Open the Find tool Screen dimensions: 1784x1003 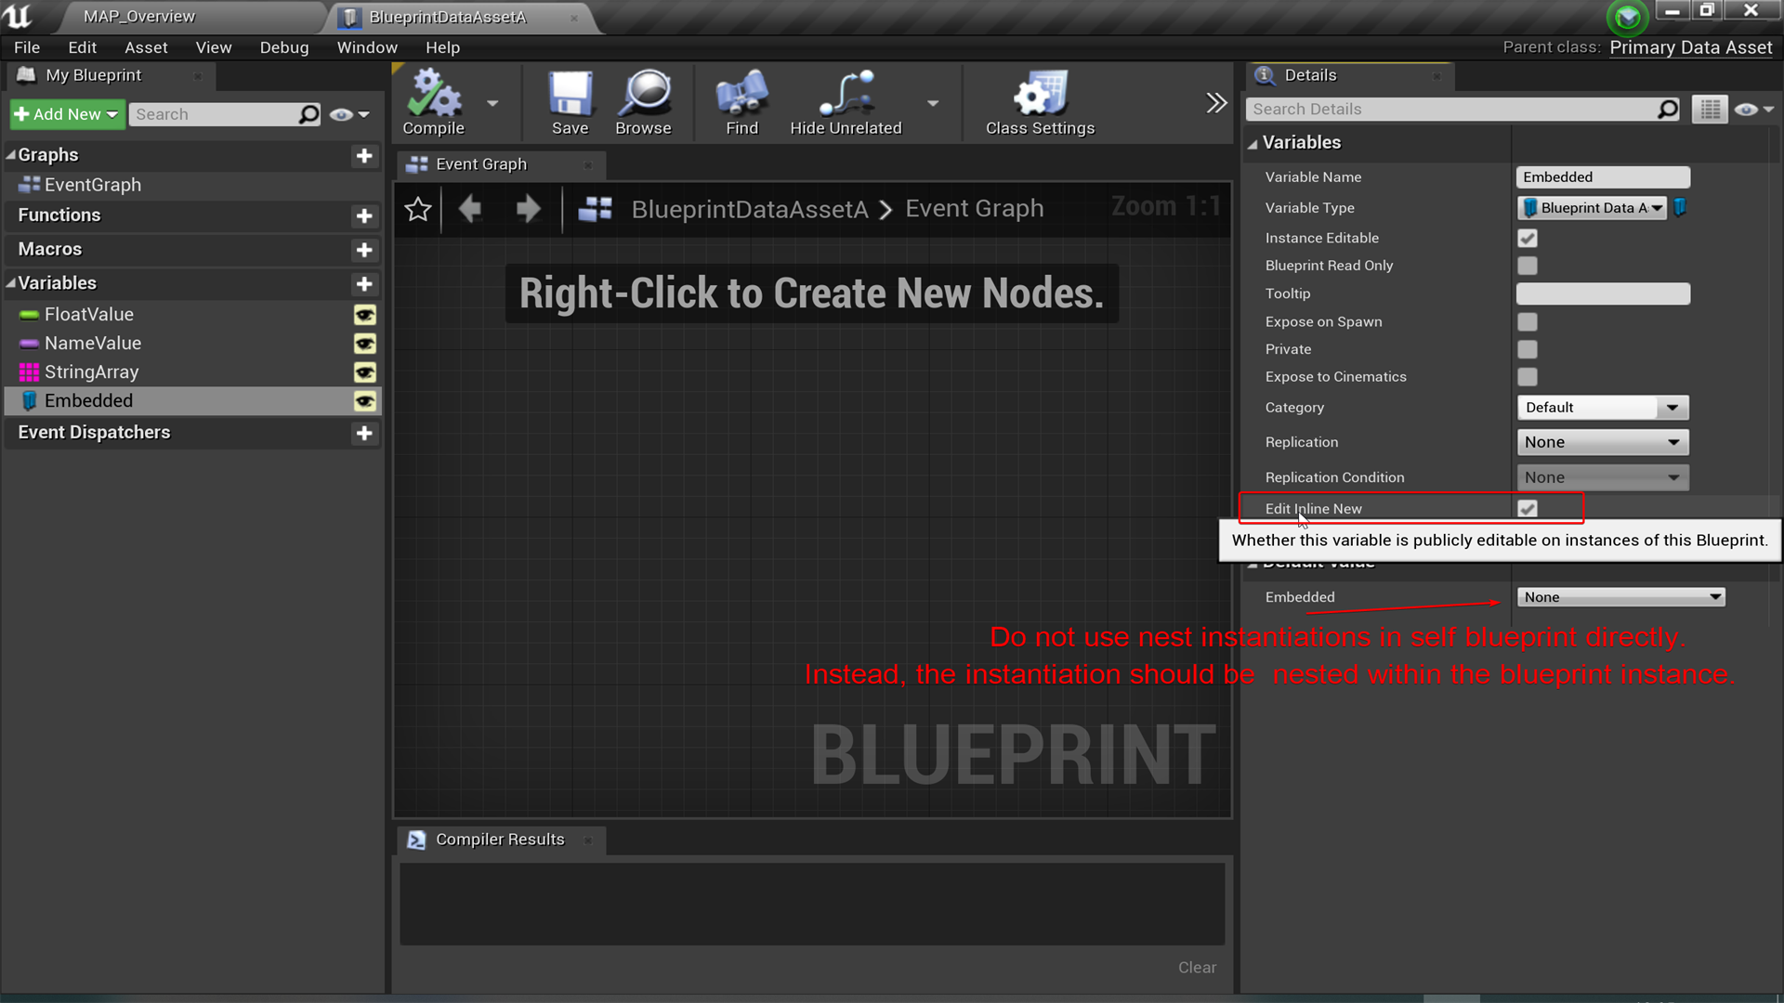741,102
